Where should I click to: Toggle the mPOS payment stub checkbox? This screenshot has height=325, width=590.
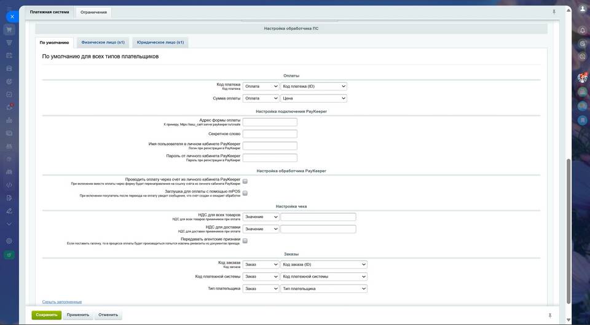(x=245, y=193)
